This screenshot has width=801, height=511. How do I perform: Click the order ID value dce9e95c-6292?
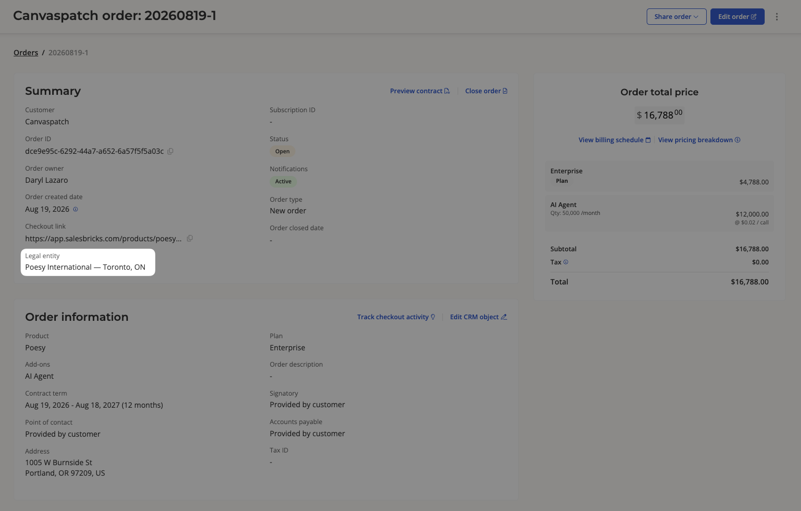pyautogui.click(x=94, y=151)
